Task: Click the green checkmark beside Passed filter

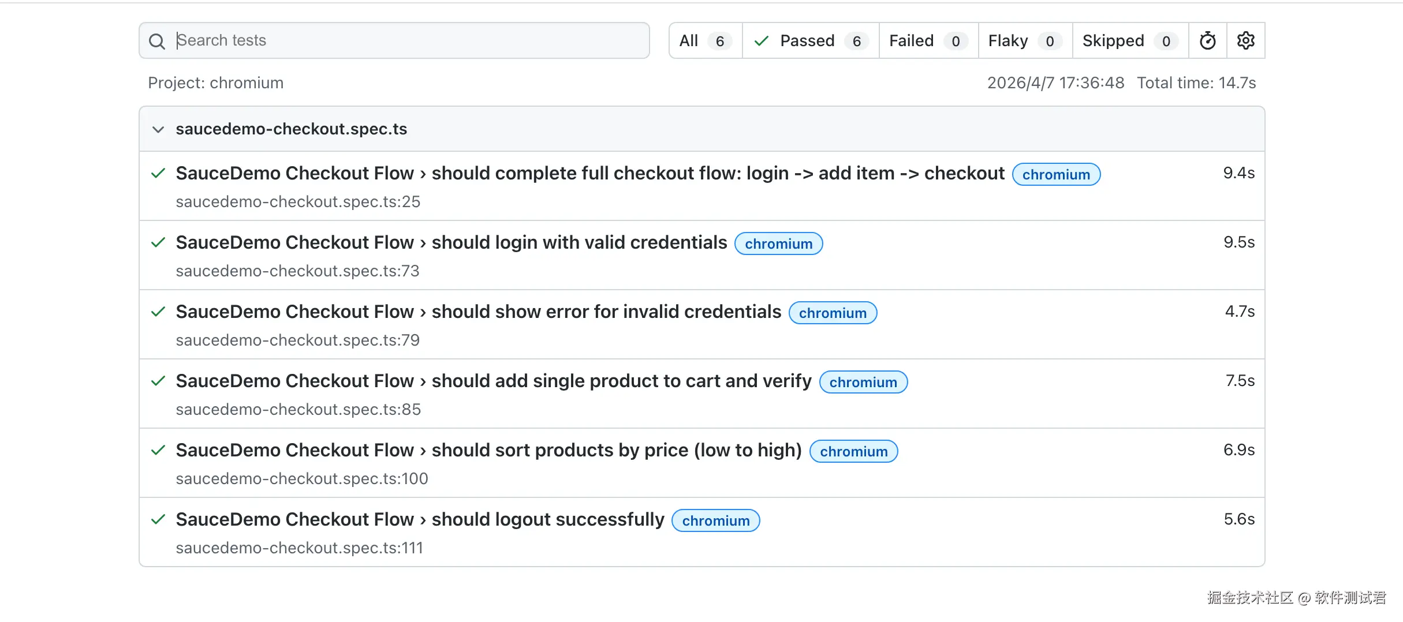Action: [762, 41]
